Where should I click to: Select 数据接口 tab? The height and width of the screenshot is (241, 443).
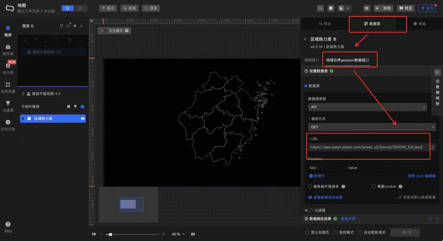click(312, 60)
